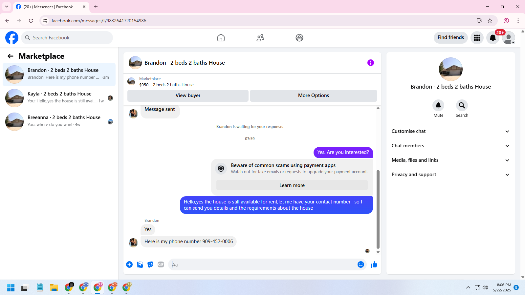
Task: Open the $950 Marketplace listing link
Action: click(166, 85)
